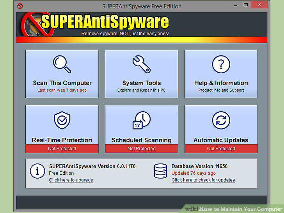Click Not Protected under Automatic Updates
This screenshot has height=213, width=284.
(221, 149)
